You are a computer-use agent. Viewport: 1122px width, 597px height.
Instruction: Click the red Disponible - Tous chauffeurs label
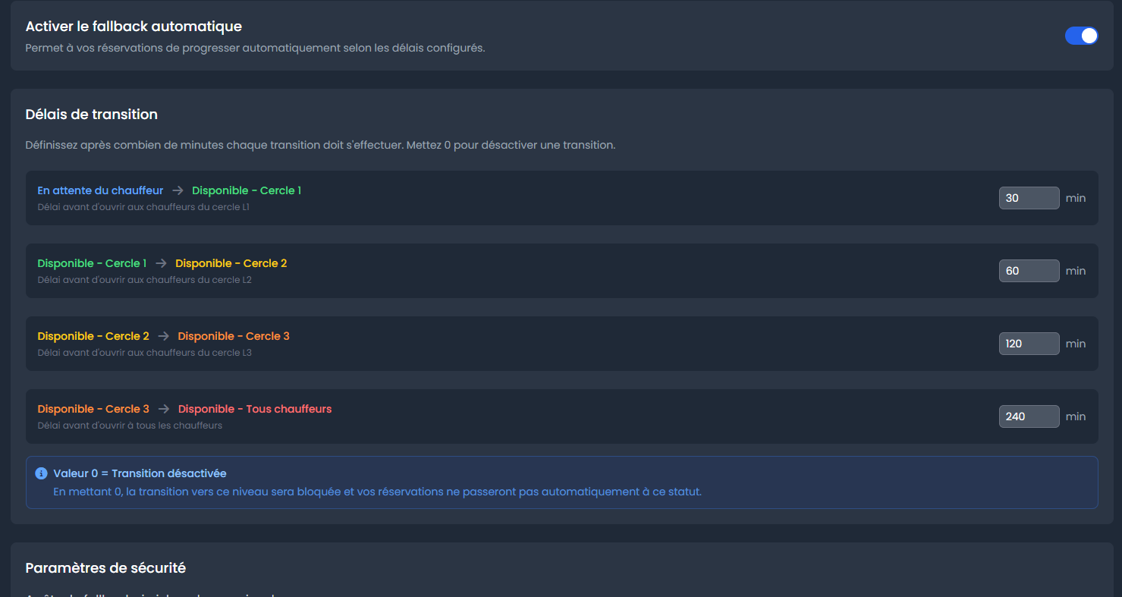(255, 409)
